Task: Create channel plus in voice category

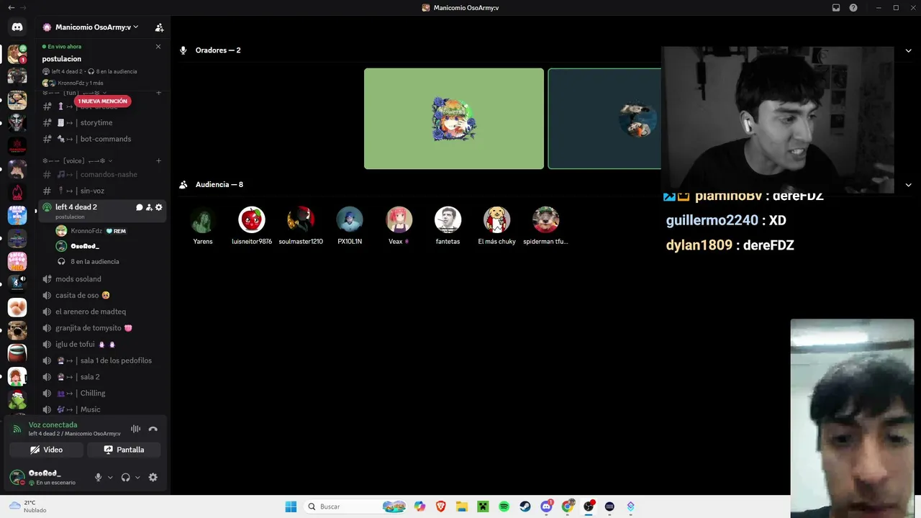Action: pyautogui.click(x=158, y=160)
